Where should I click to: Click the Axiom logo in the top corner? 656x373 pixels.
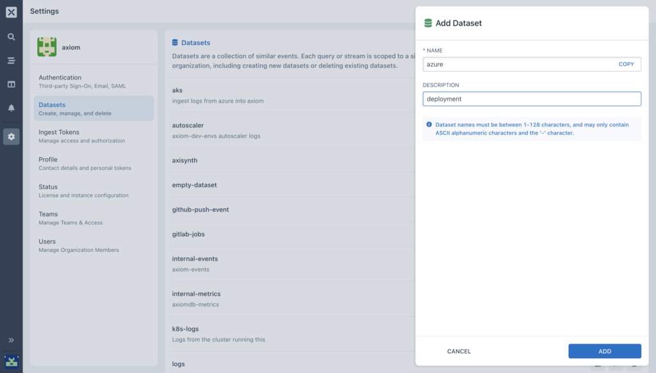tap(12, 12)
